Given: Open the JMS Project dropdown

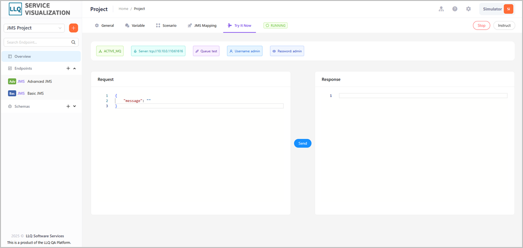Looking at the screenshot, I should [x=34, y=28].
